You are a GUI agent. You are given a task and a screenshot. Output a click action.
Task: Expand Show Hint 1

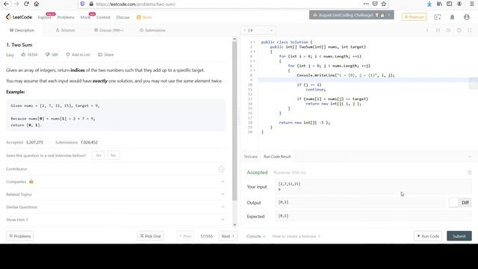pyautogui.click(x=115, y=220)
